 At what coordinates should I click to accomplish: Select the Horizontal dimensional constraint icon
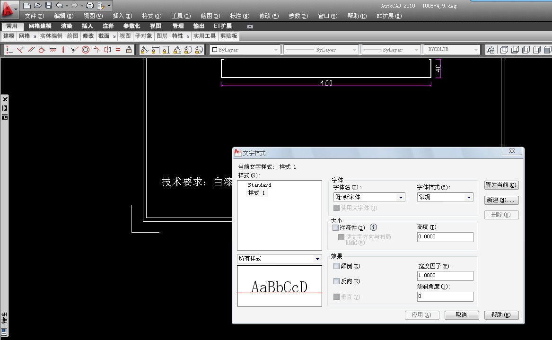click(x=155, y=50)
